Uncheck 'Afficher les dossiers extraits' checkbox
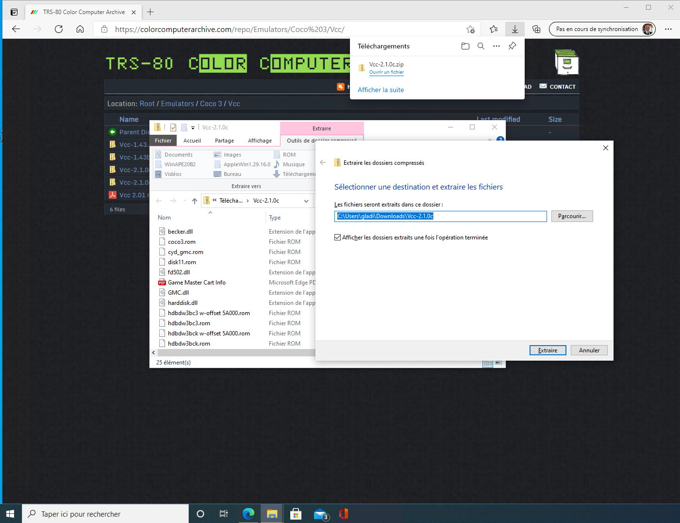 coord(337,238)
